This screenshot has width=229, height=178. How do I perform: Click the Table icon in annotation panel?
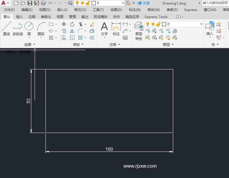tap(125, 38)
